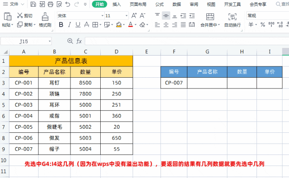289x178 pixels.
Task: Open the 开发工具 tab
Action: (232, 4)
